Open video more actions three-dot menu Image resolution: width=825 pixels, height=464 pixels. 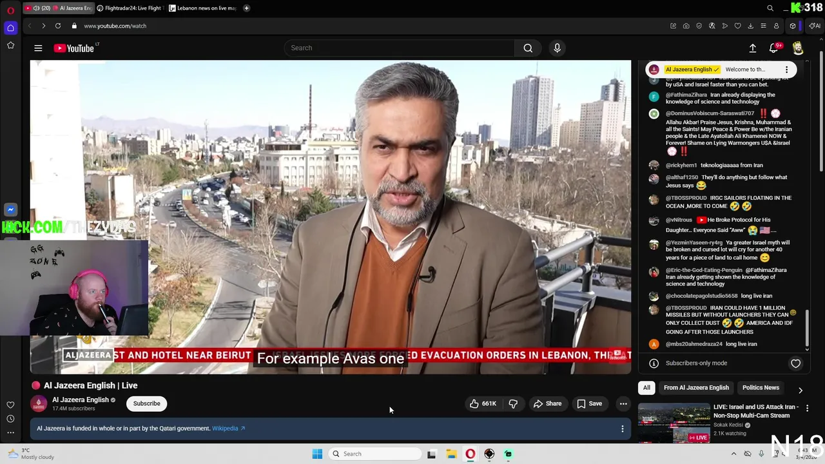(x=623, y=403)
